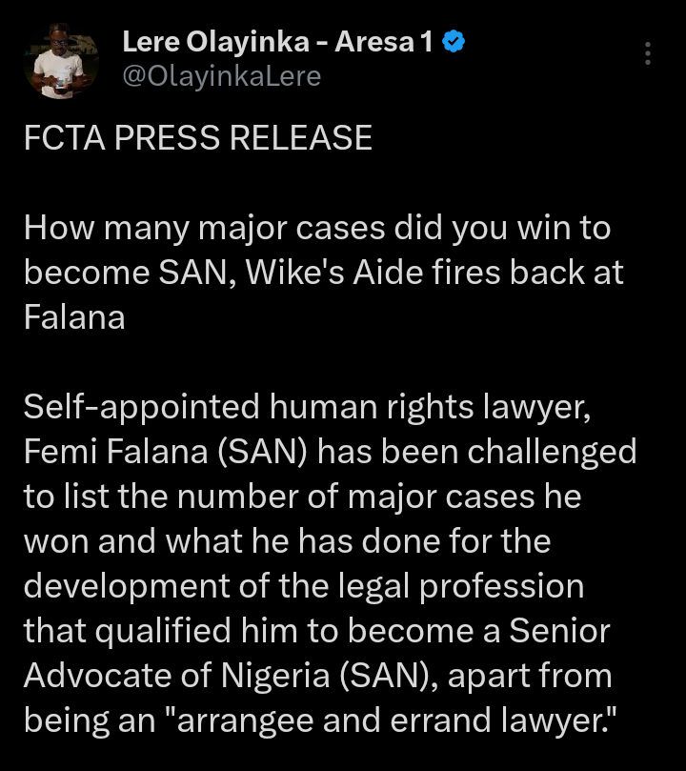Click "Self-appointed human rights lawyer," line
686x771 pixels.
pyautogui.click(x=307, y=407)
